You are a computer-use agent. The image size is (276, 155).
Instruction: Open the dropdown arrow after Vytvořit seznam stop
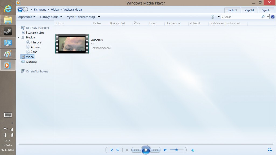99,17
